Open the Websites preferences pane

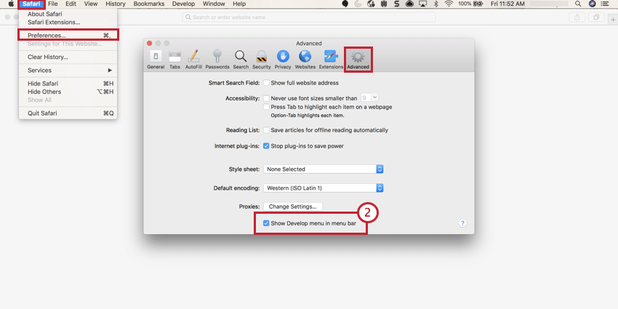click(305, 60)
